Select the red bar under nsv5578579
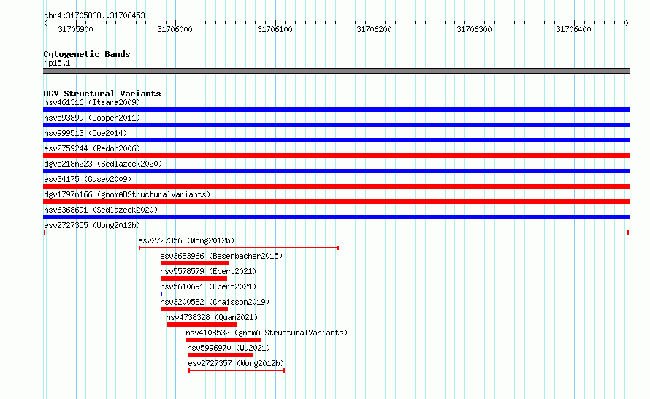This screenshot has height=399, width=650. (x=194, y=278)
